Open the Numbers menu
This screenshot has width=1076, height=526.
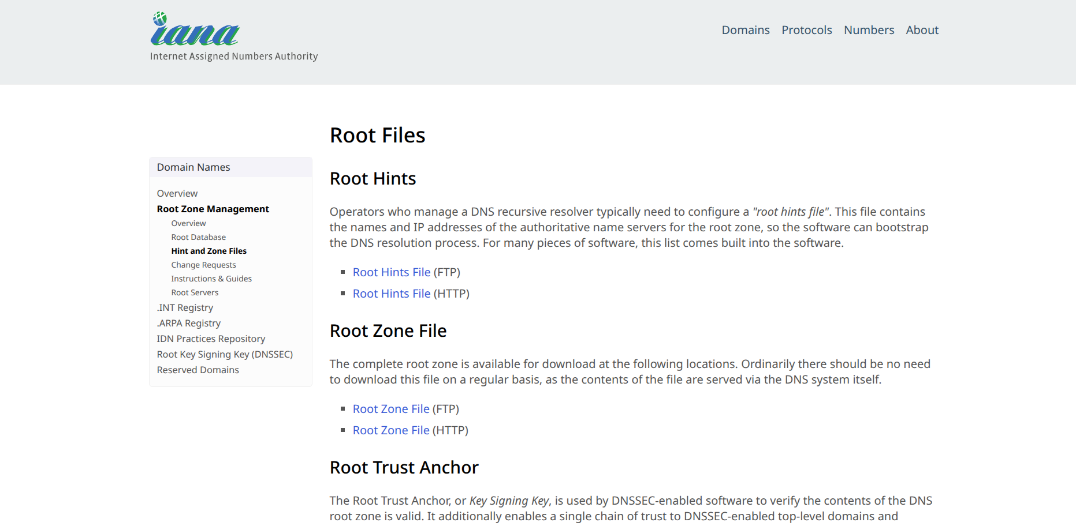coord(869,30)
